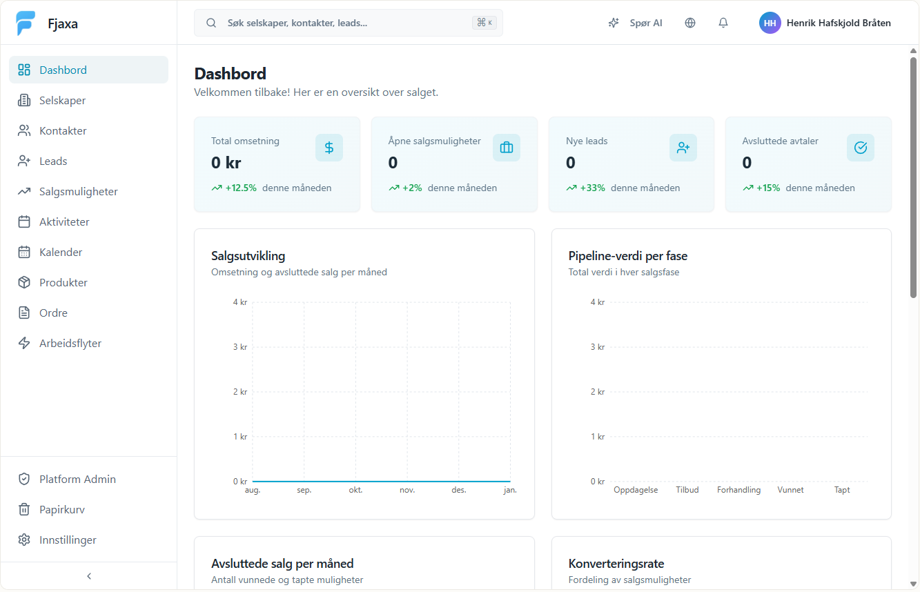The image size is (920, 592).
Task: Open the profile menu for Henrik Hafskjold Bråten
Action: click(825, 23)
